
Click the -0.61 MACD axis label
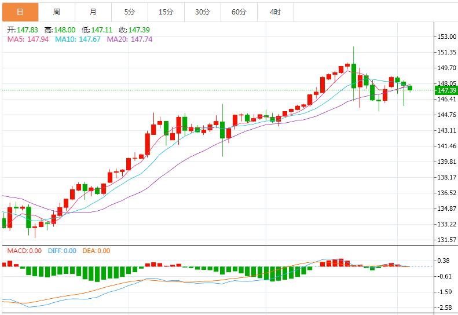click(x=444, y=276)
